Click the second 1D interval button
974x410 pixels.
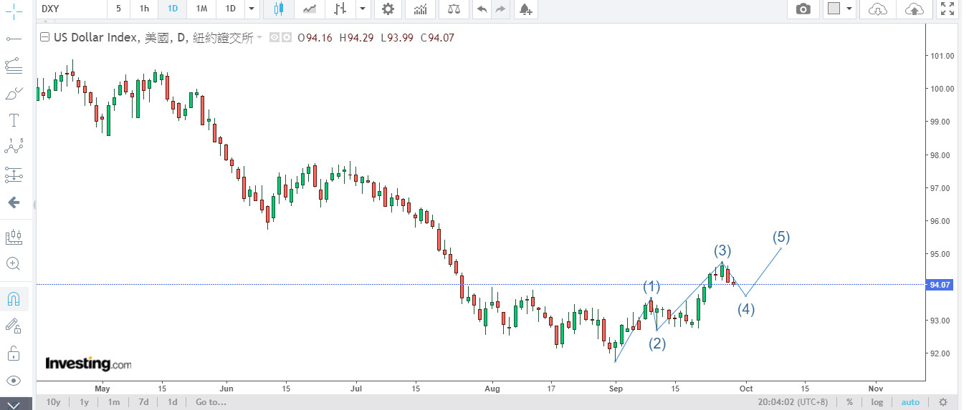tap(230, 9)
